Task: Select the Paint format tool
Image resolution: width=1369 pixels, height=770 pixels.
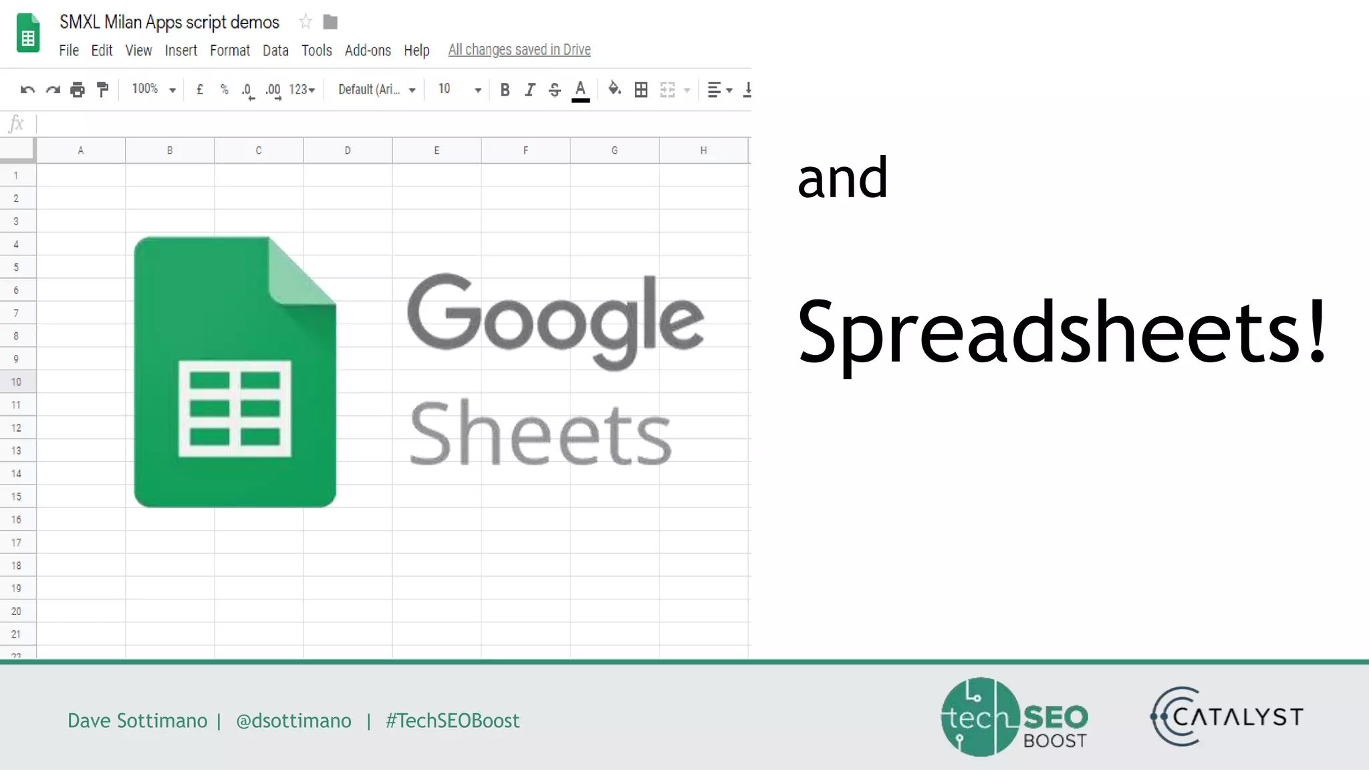Action: click(103, 90)
